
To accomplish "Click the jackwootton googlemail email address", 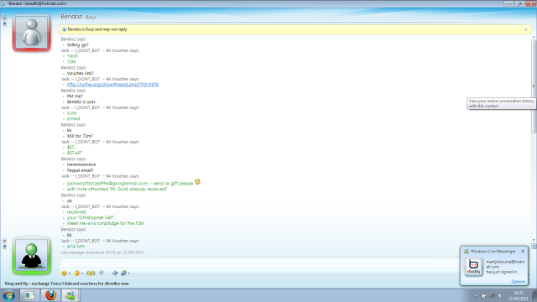I will pos(107,184).
